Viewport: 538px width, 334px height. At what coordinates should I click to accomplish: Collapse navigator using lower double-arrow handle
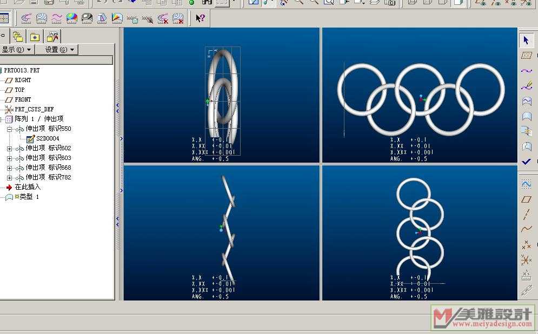(x=117, y=222)
